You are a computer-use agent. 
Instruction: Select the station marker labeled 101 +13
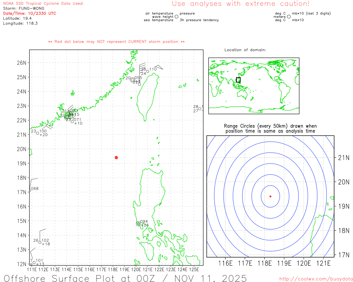pos(34,263)
